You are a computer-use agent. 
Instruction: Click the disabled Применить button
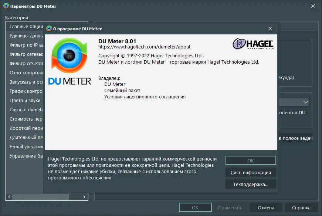pyautogui.click(x=230, y=207)
